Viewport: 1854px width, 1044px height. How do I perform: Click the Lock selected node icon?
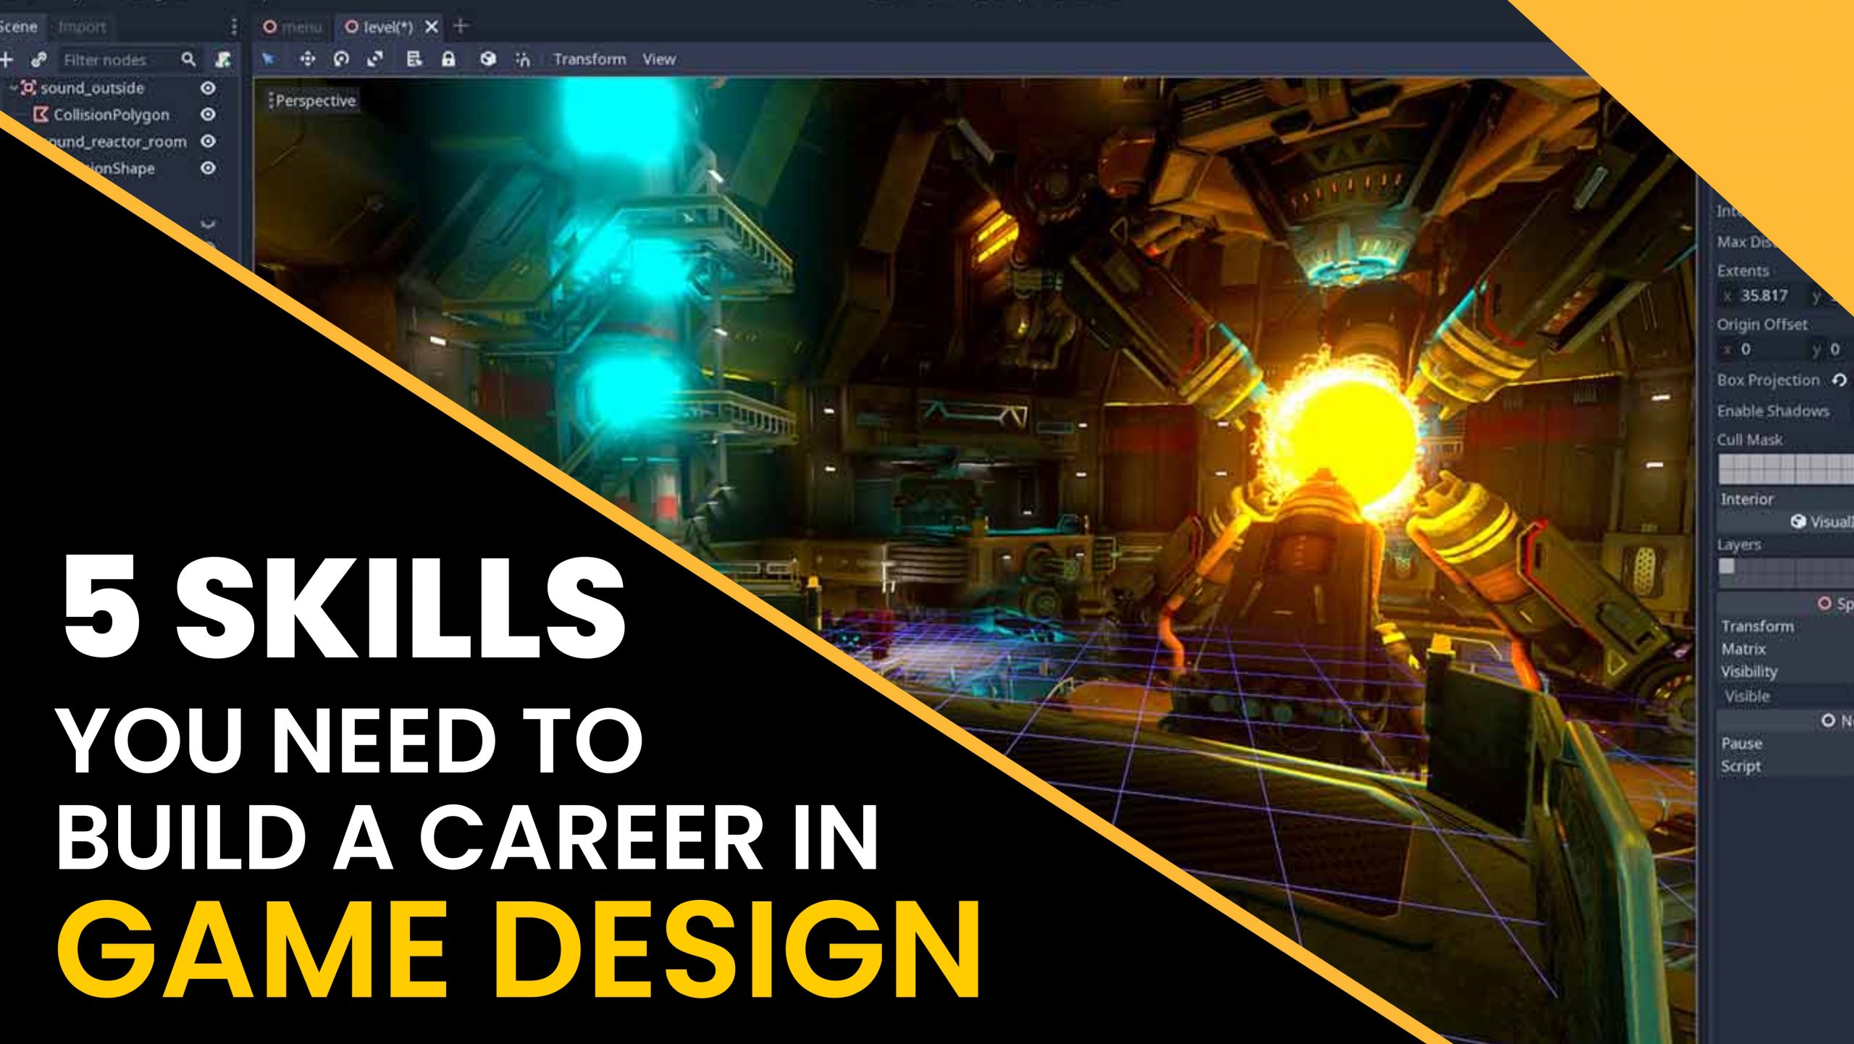pyautogui.click(x=449, y=59)
